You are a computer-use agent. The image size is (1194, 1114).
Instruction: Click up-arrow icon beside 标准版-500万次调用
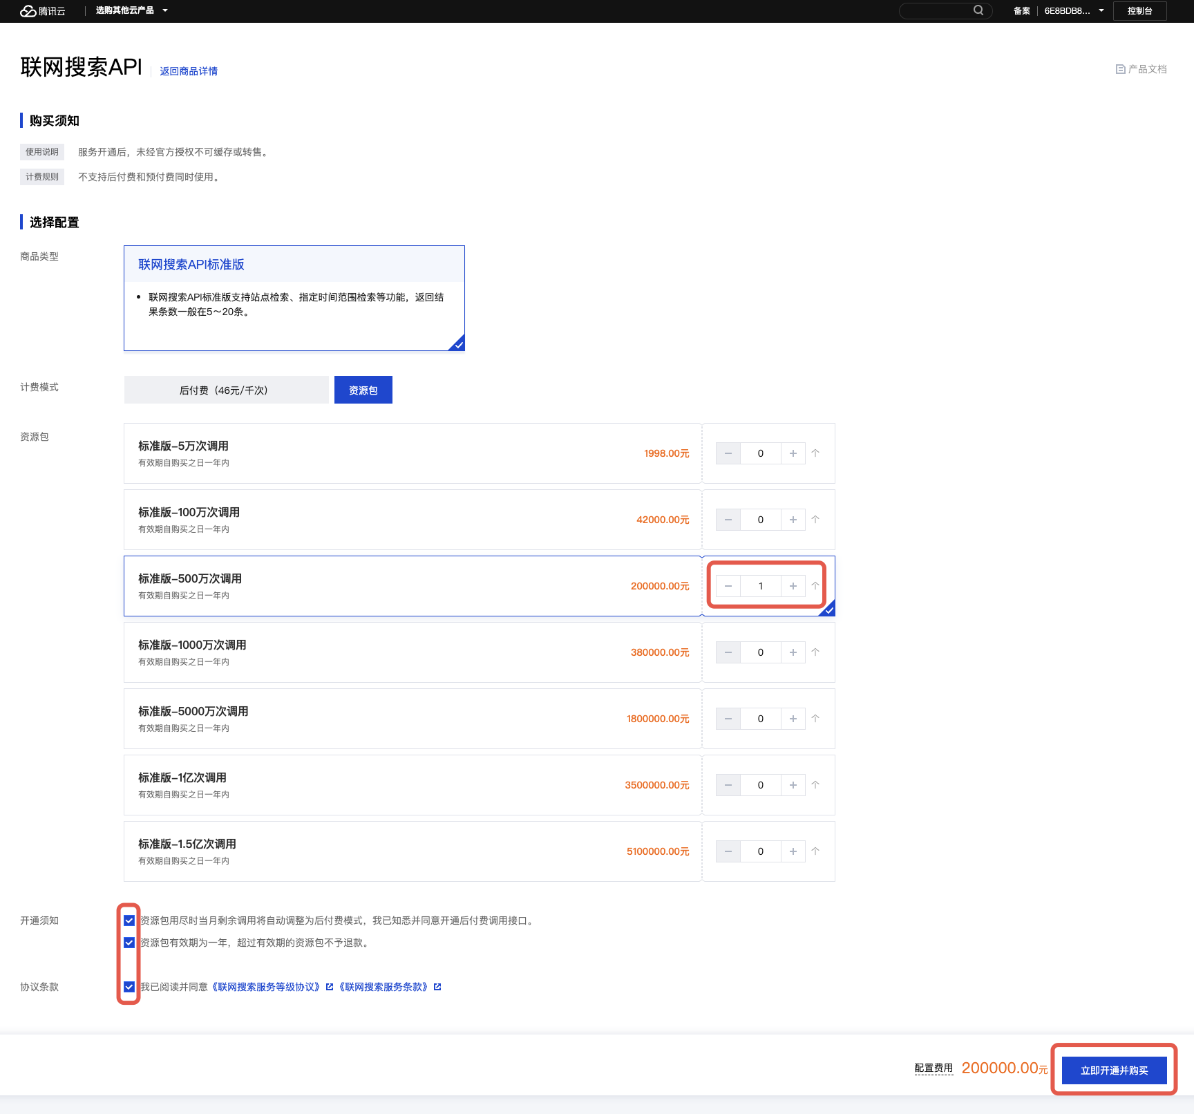click(815, 586)
